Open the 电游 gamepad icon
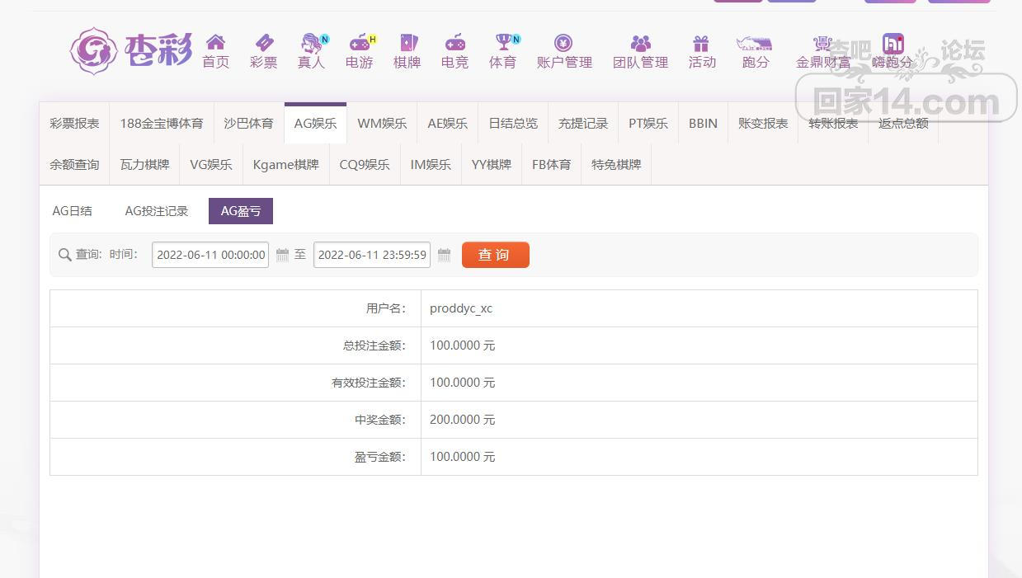The image size is (1022, 578). click(359, 43)
